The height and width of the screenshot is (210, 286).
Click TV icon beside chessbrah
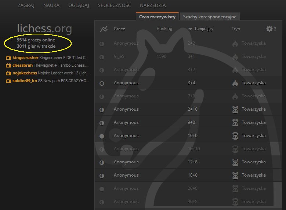point(8,65)
